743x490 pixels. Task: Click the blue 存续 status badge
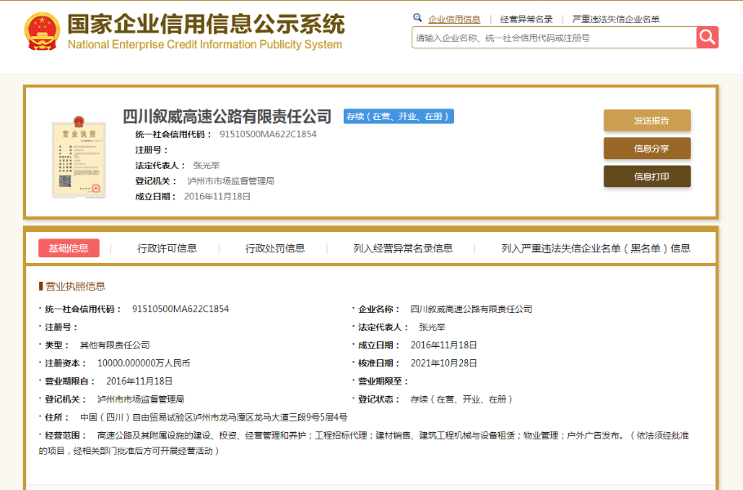tap(398, 117)
